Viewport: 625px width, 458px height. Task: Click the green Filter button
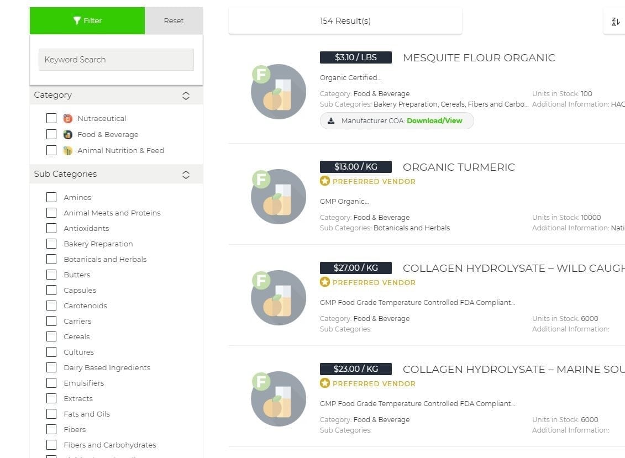(x=87, y=21)
